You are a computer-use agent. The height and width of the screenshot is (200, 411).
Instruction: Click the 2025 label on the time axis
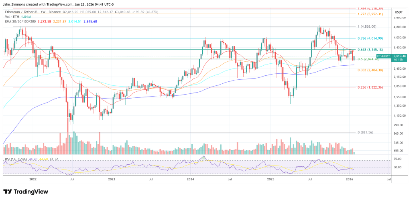click(x=270, y=180)
